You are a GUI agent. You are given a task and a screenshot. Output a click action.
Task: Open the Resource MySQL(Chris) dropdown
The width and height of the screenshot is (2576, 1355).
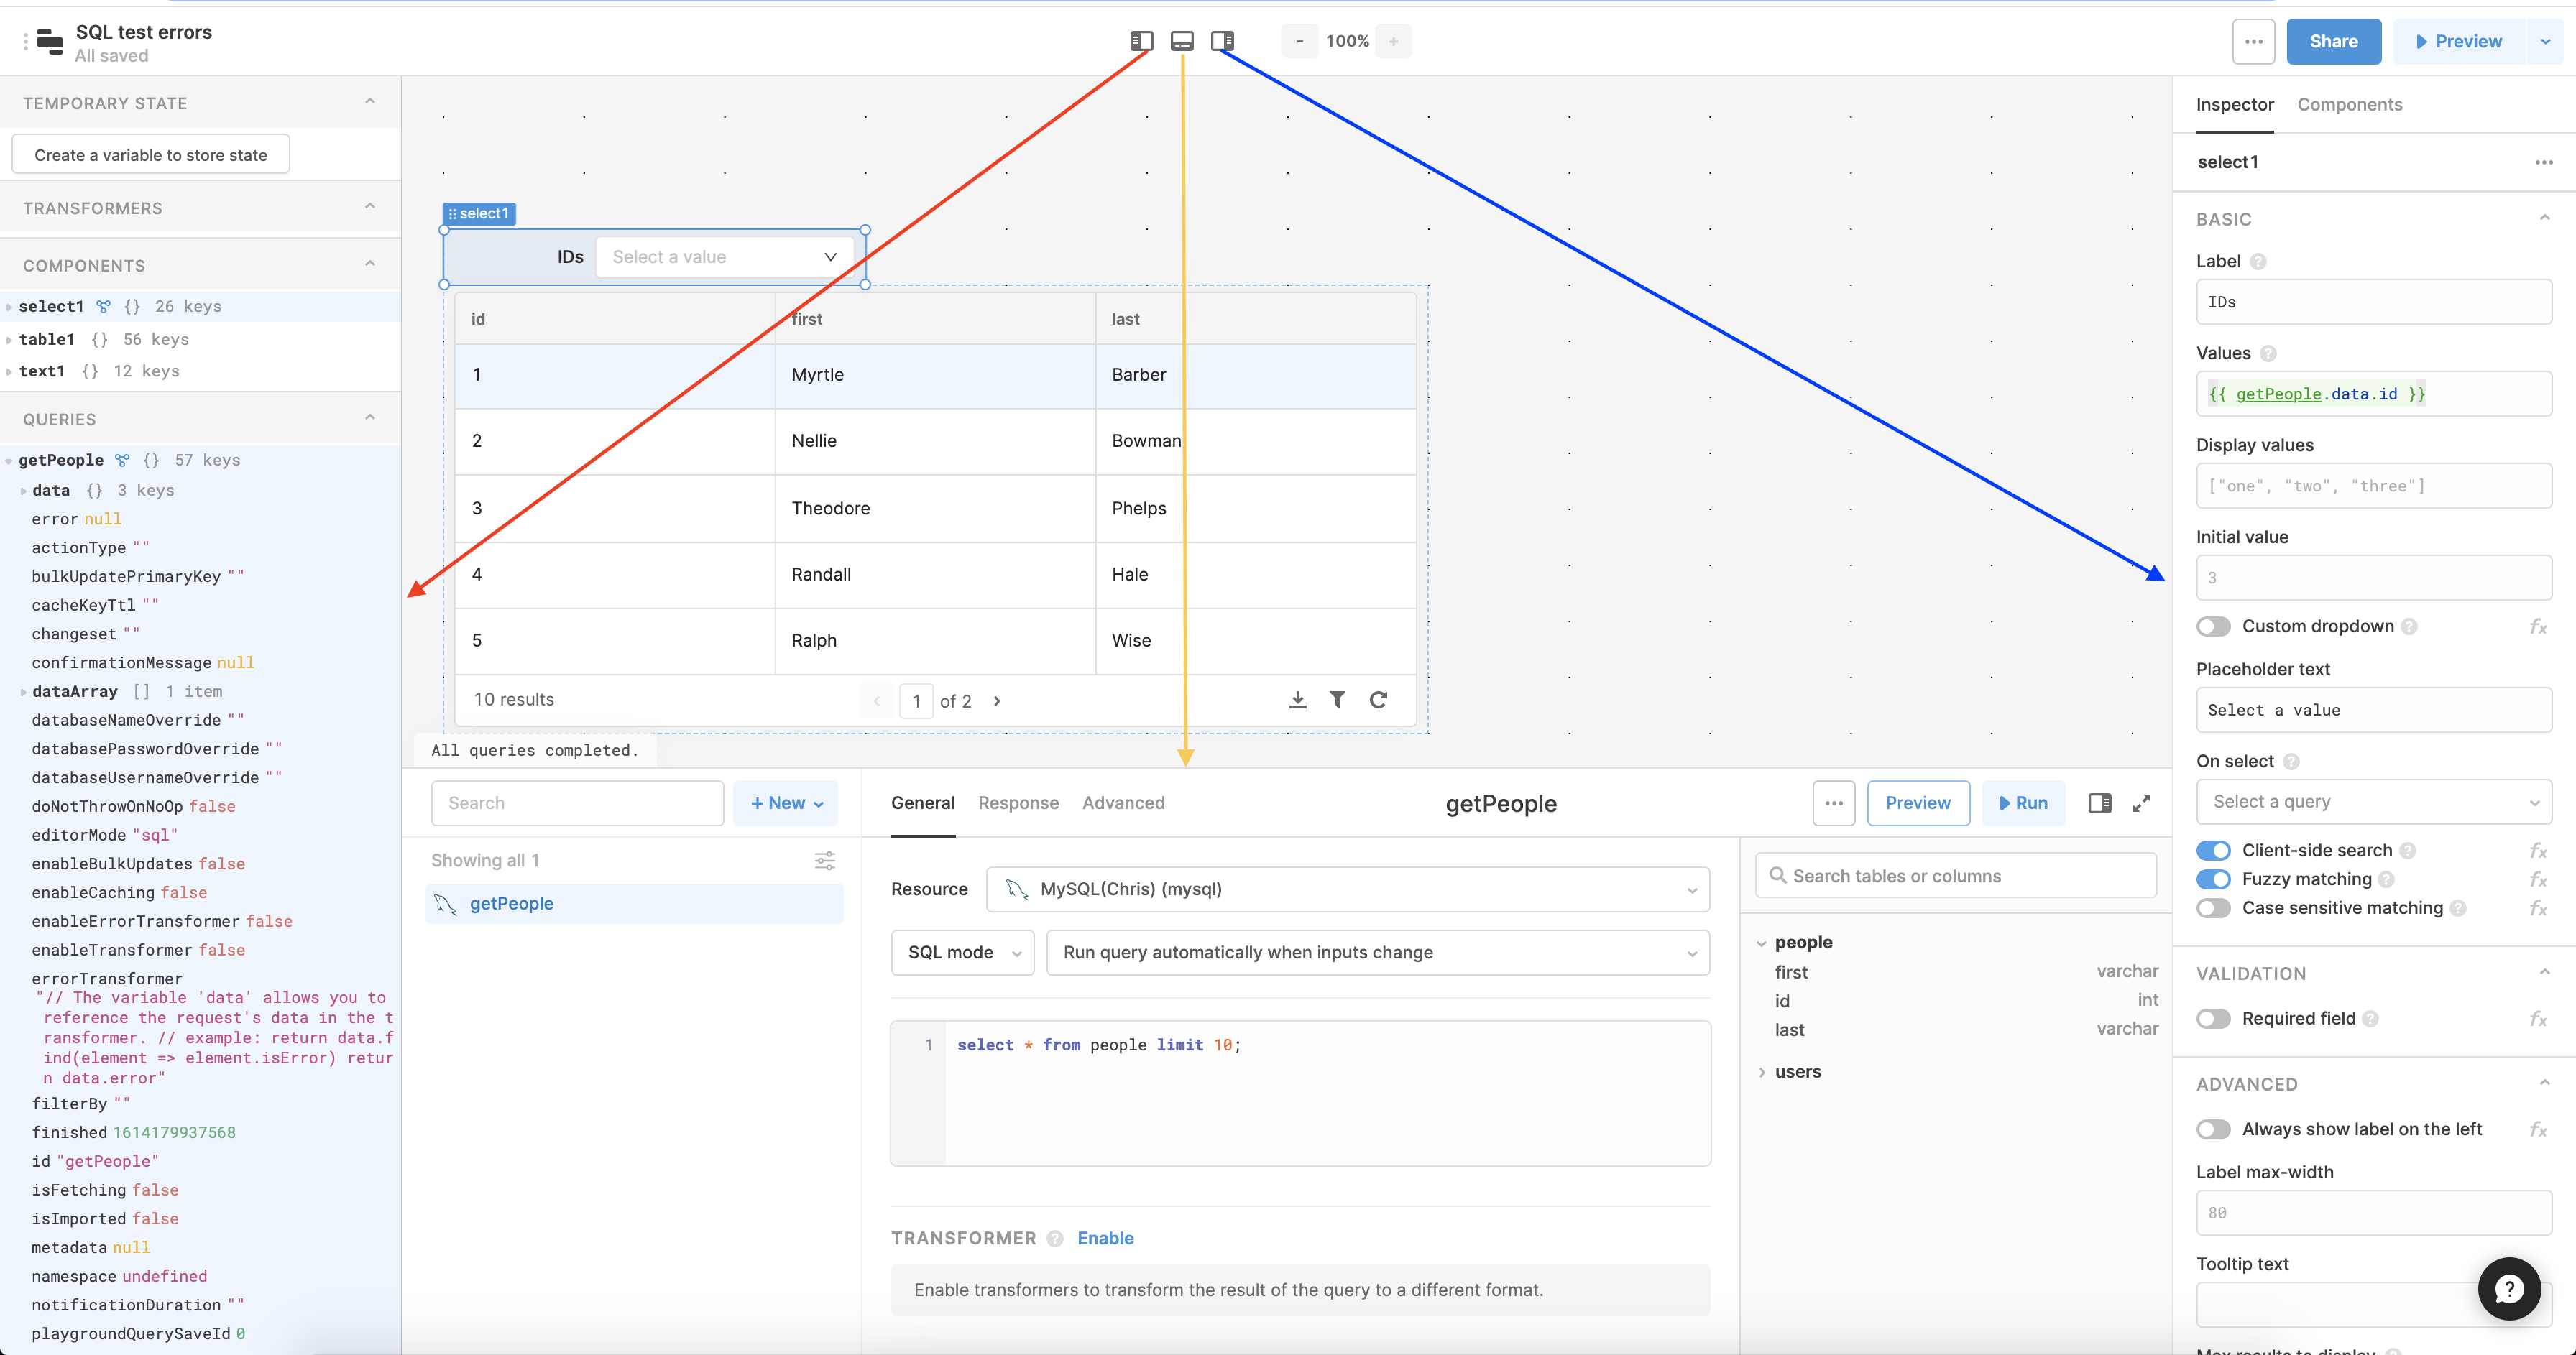pos(1347,889)
